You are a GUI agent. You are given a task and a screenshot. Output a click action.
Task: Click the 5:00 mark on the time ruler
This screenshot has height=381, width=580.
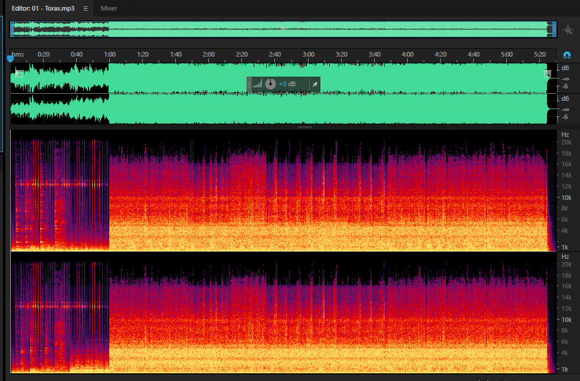(507, 54)
